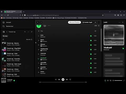Toggle saved check for Outro track
The image size is (126, 94).
pyautogui.click(x=91, y=72)
